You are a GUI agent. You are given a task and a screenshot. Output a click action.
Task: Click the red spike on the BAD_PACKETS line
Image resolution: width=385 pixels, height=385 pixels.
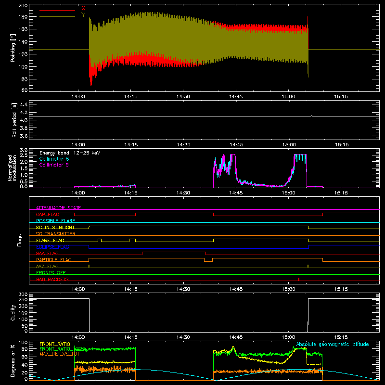[x=299, y=279]
